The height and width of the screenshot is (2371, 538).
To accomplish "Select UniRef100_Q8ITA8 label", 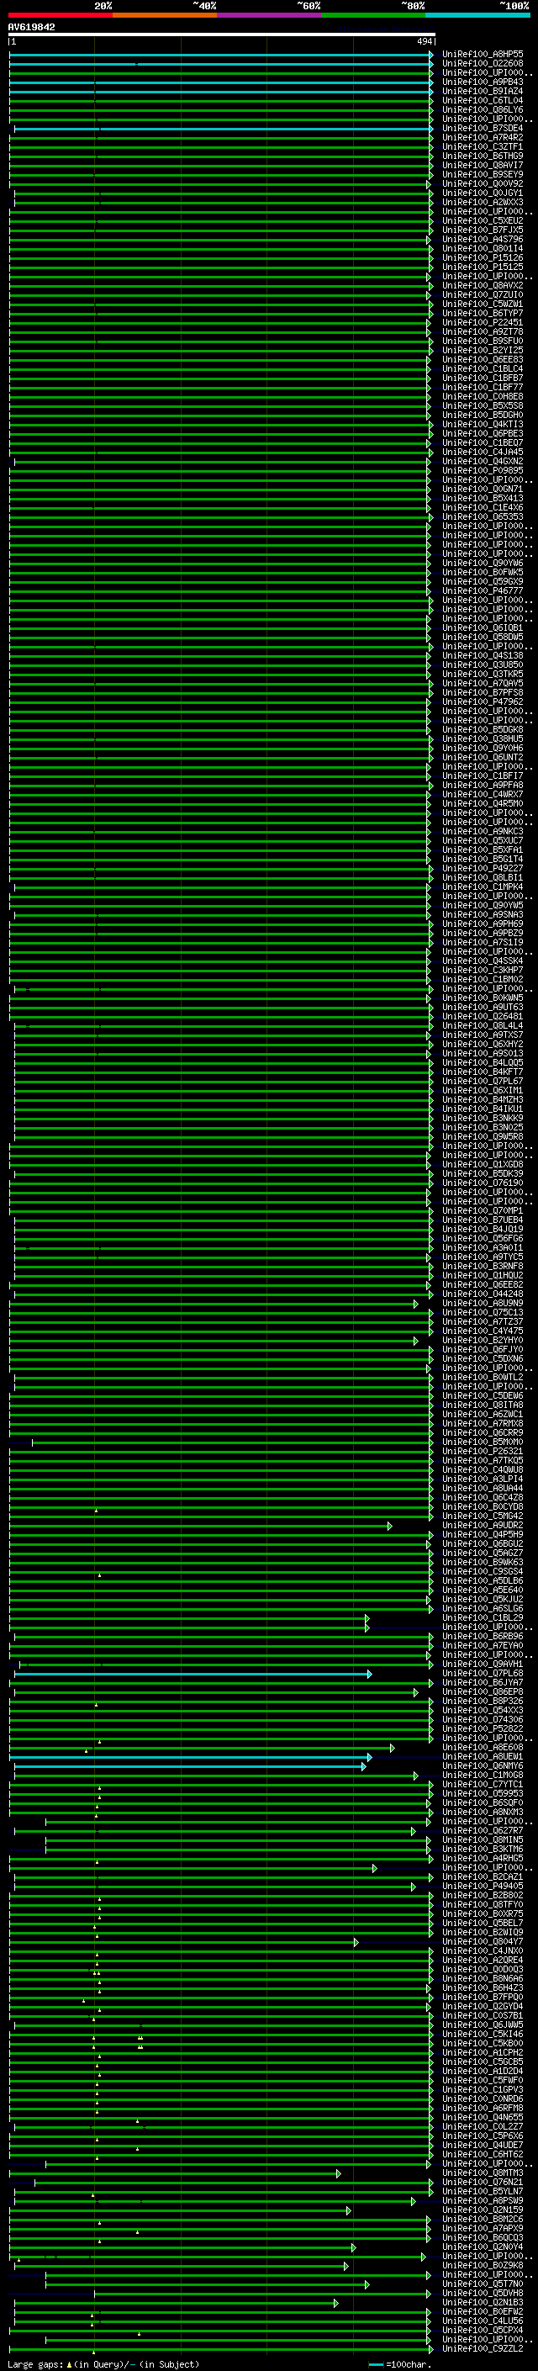I will point(483,1405).
